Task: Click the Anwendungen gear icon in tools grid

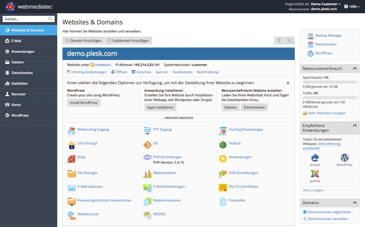Action: coord(223,159)
